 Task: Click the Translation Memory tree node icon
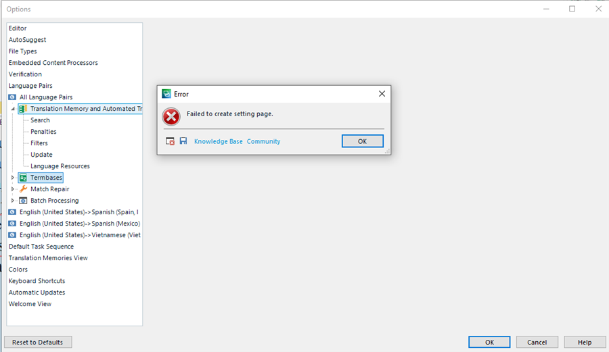click(x=23, y=109)
